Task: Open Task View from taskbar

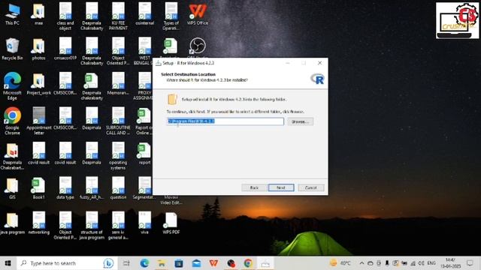Action: pos(126,263)
